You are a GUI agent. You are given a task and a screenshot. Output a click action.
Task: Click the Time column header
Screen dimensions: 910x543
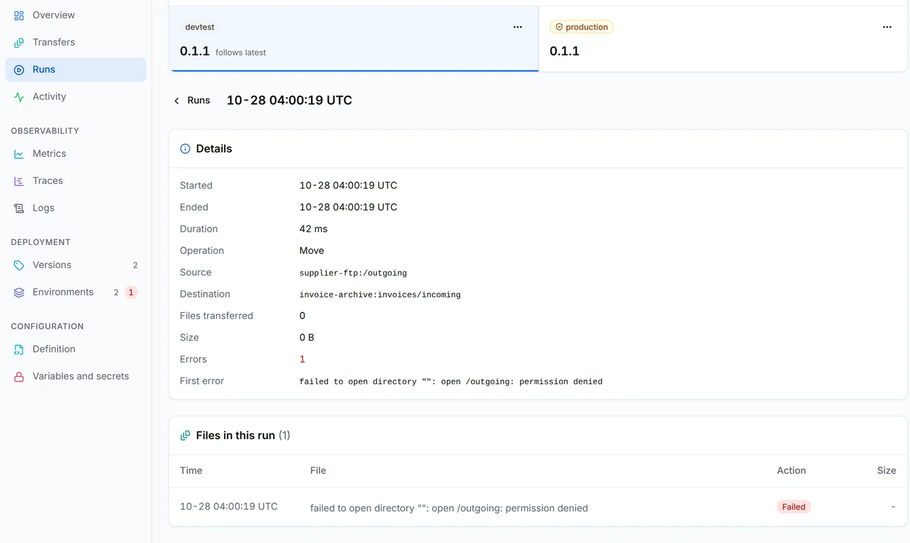191,470
